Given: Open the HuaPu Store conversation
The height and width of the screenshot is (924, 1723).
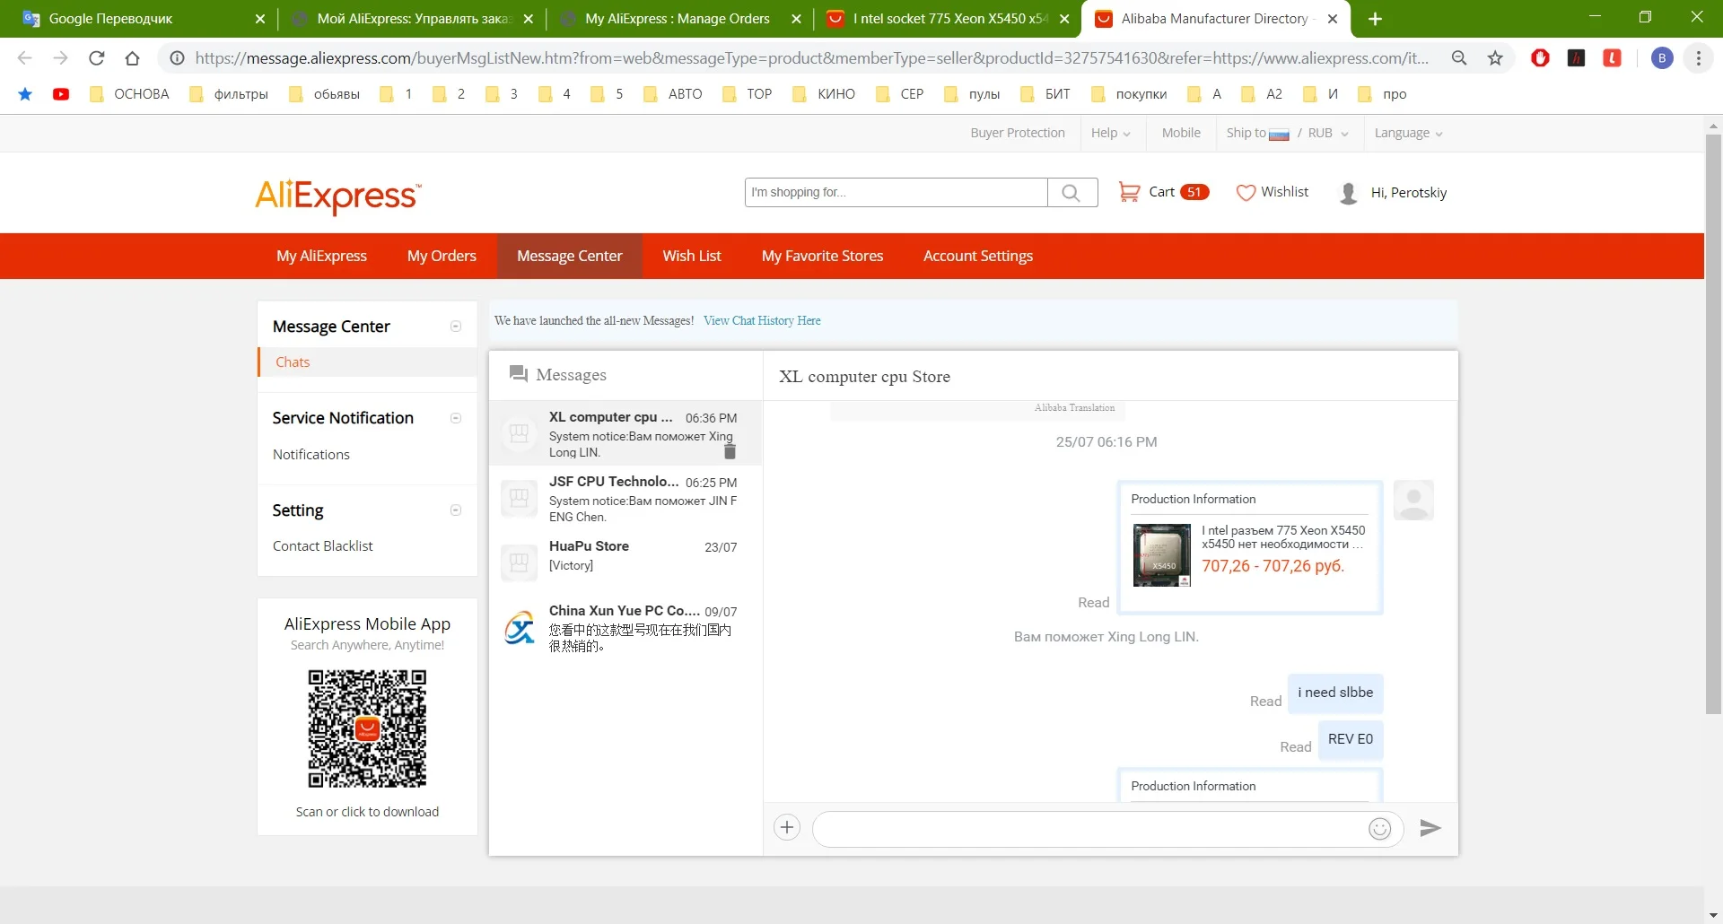Looking at the screenshot, I should (625, 562).
